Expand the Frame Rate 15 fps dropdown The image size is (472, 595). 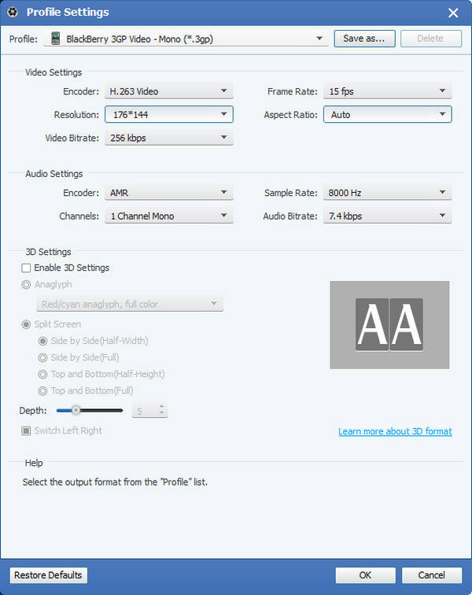(x=387, y=91)
